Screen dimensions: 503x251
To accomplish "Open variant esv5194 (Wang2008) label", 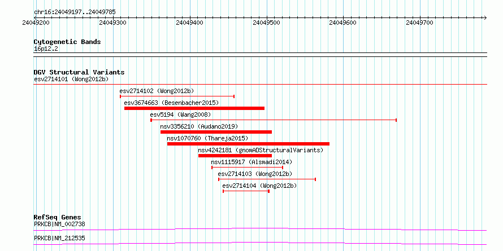I will pos(180,115).
